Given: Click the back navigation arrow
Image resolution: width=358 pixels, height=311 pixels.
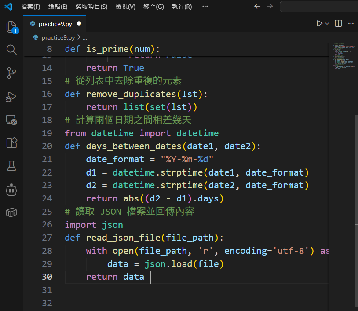Looking at the screenshot, I should (x=257, y=7).
